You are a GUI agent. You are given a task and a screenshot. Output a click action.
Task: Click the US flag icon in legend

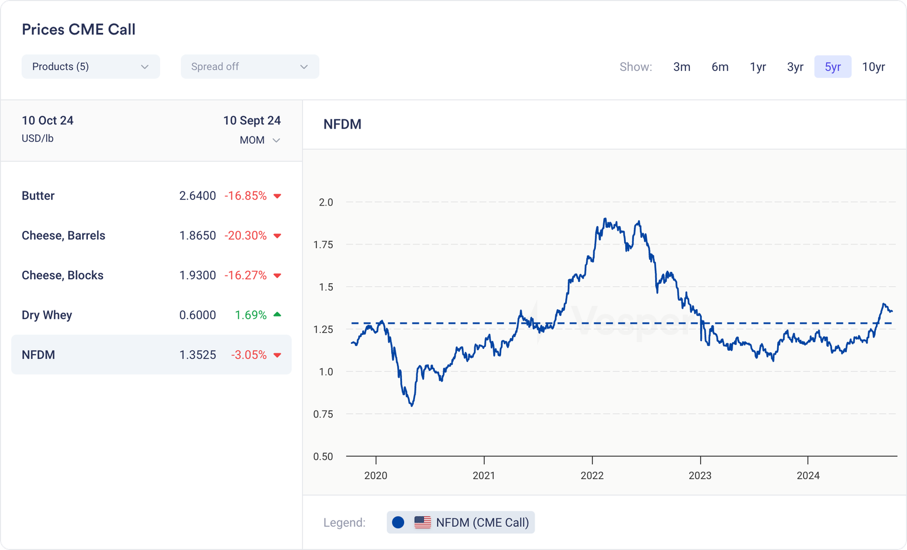pos(422,522)
